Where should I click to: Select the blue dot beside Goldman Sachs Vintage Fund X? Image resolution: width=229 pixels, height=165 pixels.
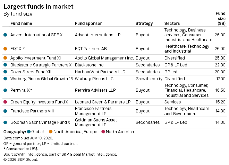(x=5, y=122)
